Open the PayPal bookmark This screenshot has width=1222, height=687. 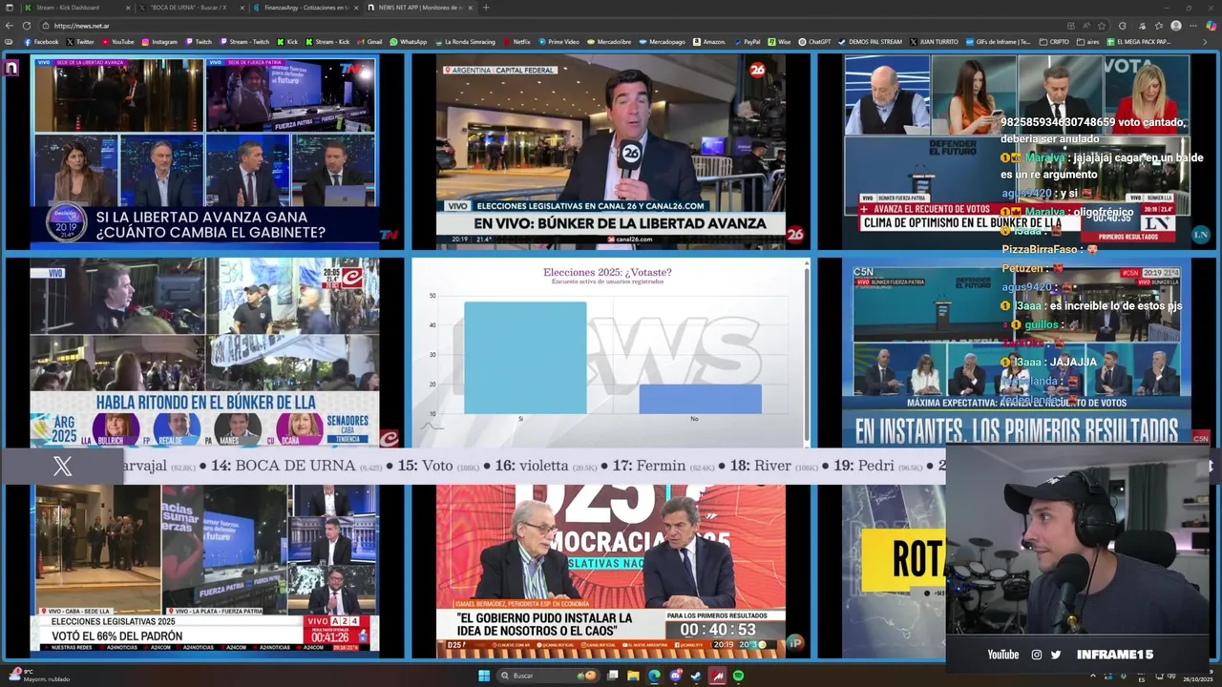pyautogui.click(x=747, y=42)
